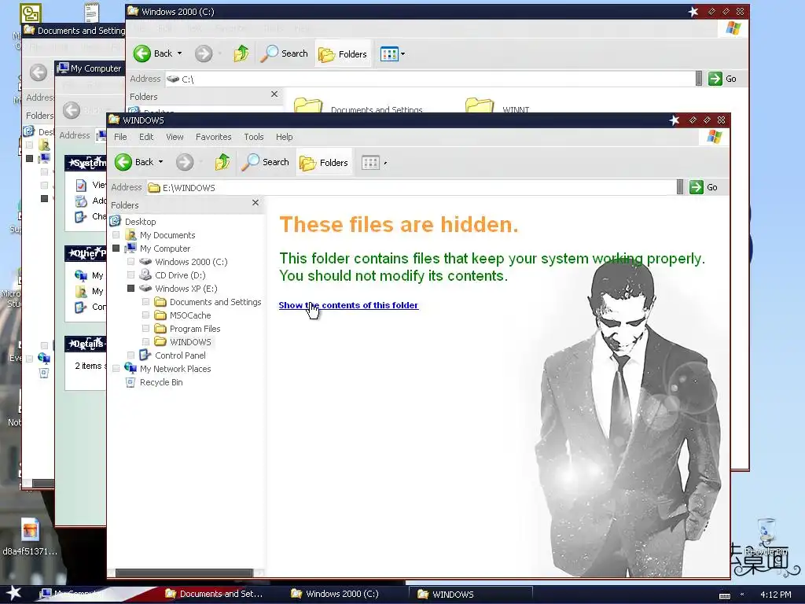Viewport: 805px width, 604px height.
Task: Open Search in Windows 2000 (C:) window
Action: point(284,53)
